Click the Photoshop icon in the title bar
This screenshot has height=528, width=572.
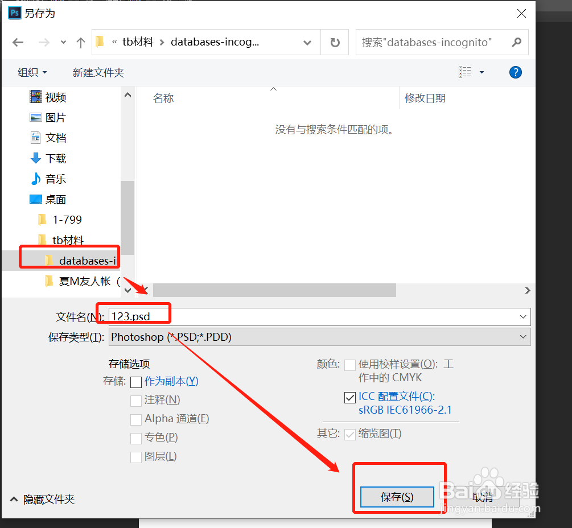click(x=14, y=13)
